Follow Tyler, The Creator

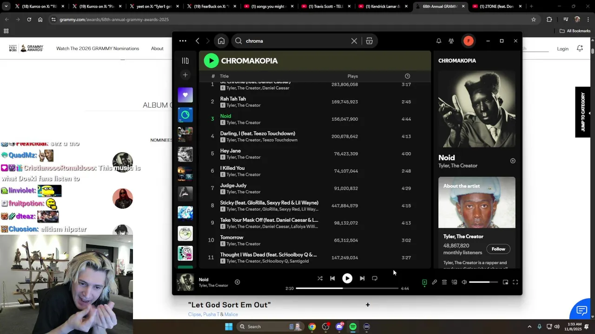pyautogui.click(x=498, y=249)
